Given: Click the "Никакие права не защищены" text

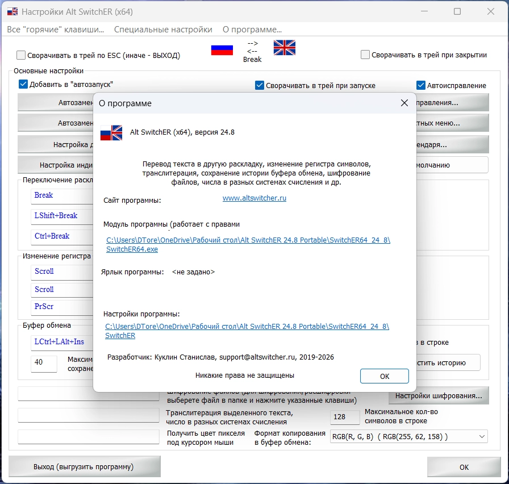Looking at the screenshot, I should (245, 375).
